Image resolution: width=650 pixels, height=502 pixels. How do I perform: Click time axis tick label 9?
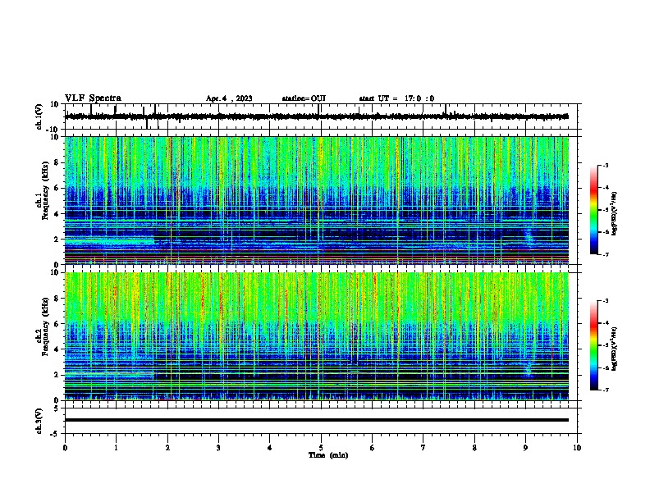[525, 448]
